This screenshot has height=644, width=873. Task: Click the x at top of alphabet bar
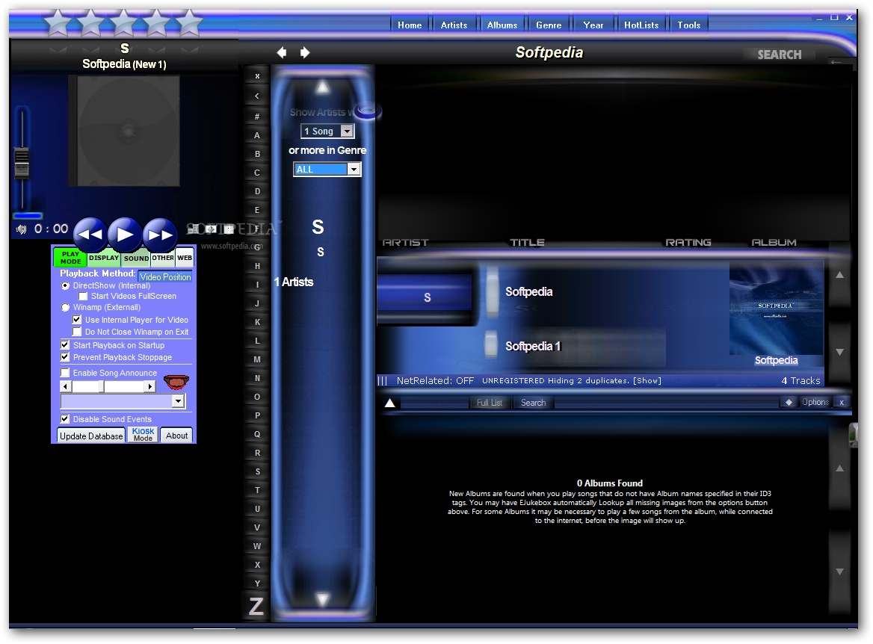coord(257,76)
